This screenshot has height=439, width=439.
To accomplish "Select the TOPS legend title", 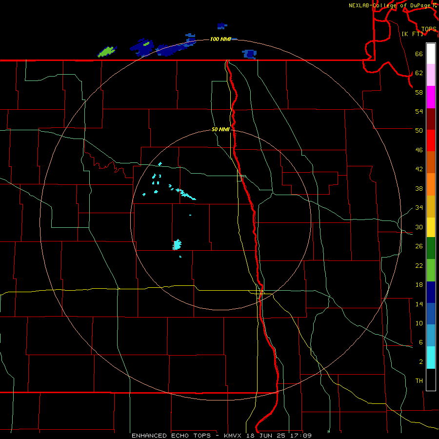I will tap(429, 29).
